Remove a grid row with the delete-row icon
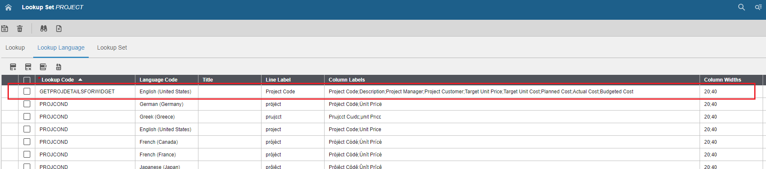Viewport: 766px width, 169px height. (x=28, y=67)
